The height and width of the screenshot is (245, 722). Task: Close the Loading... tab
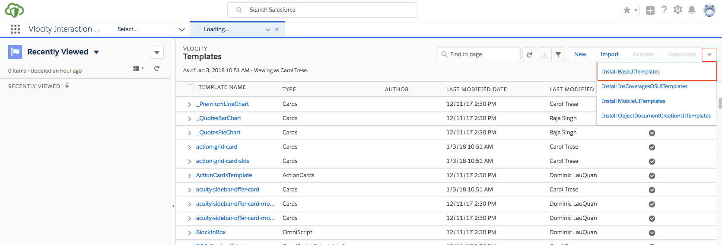[x=277, y=29]
